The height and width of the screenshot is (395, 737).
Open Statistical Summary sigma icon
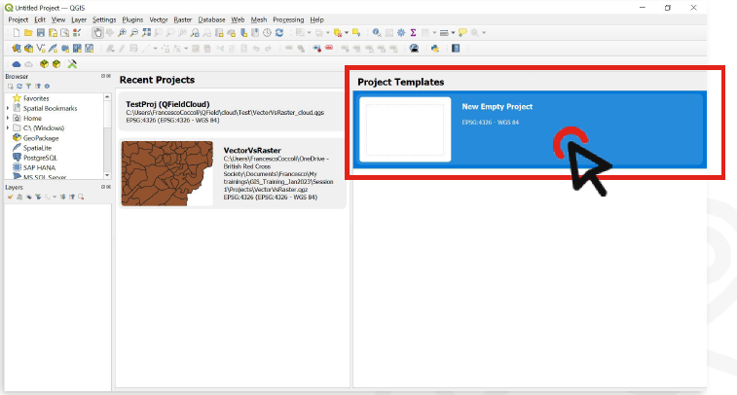tap(413, 33)
